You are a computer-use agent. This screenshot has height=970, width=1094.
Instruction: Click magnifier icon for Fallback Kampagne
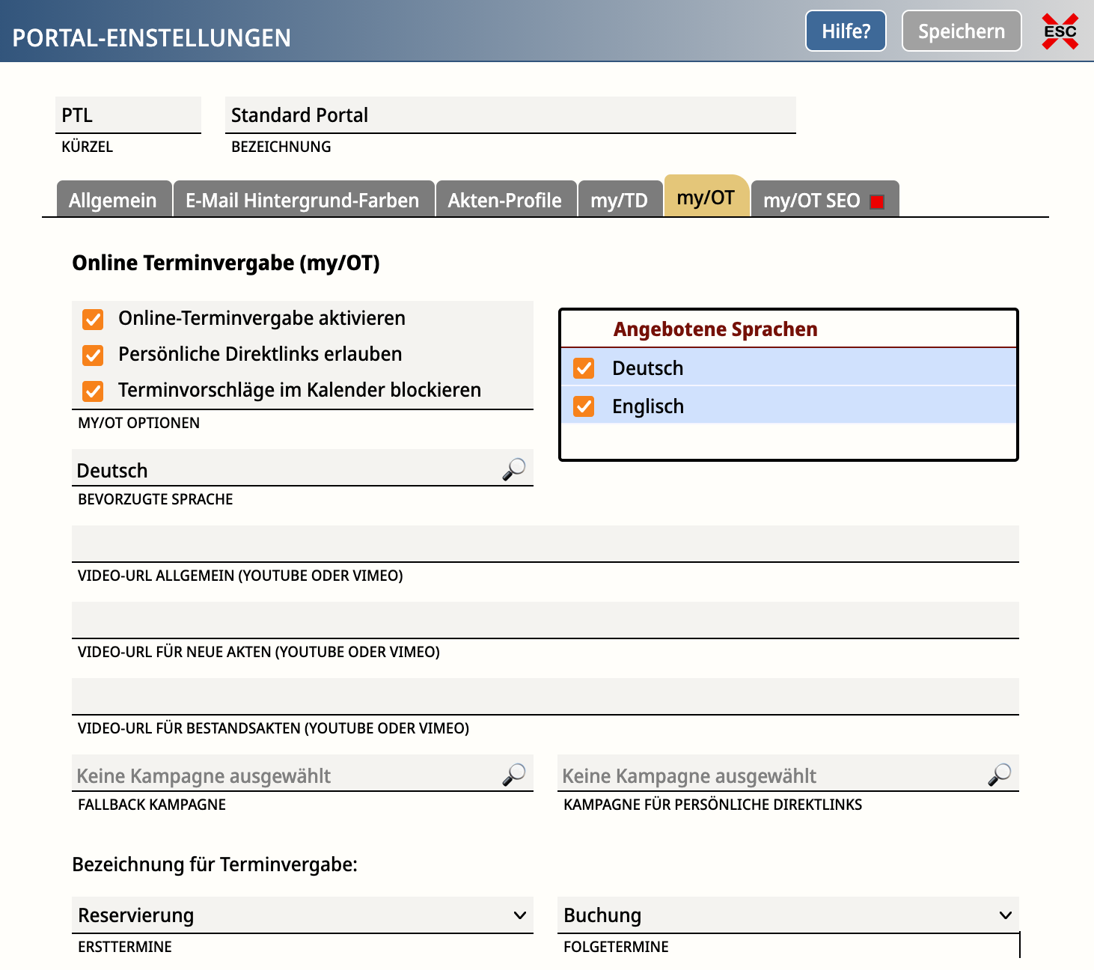coord(513,775)
